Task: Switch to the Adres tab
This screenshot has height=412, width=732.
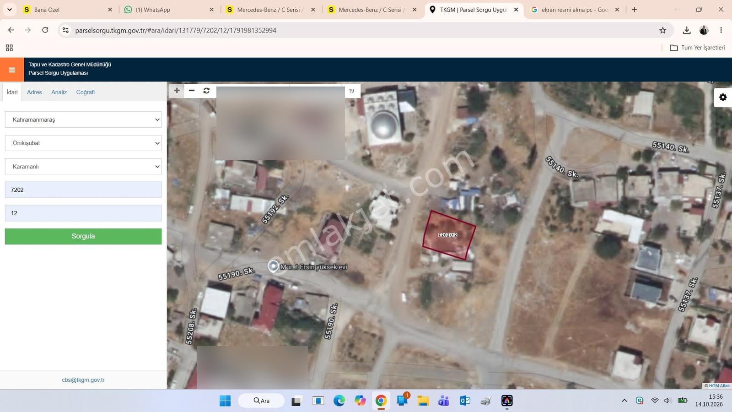Action: (34, 92)
